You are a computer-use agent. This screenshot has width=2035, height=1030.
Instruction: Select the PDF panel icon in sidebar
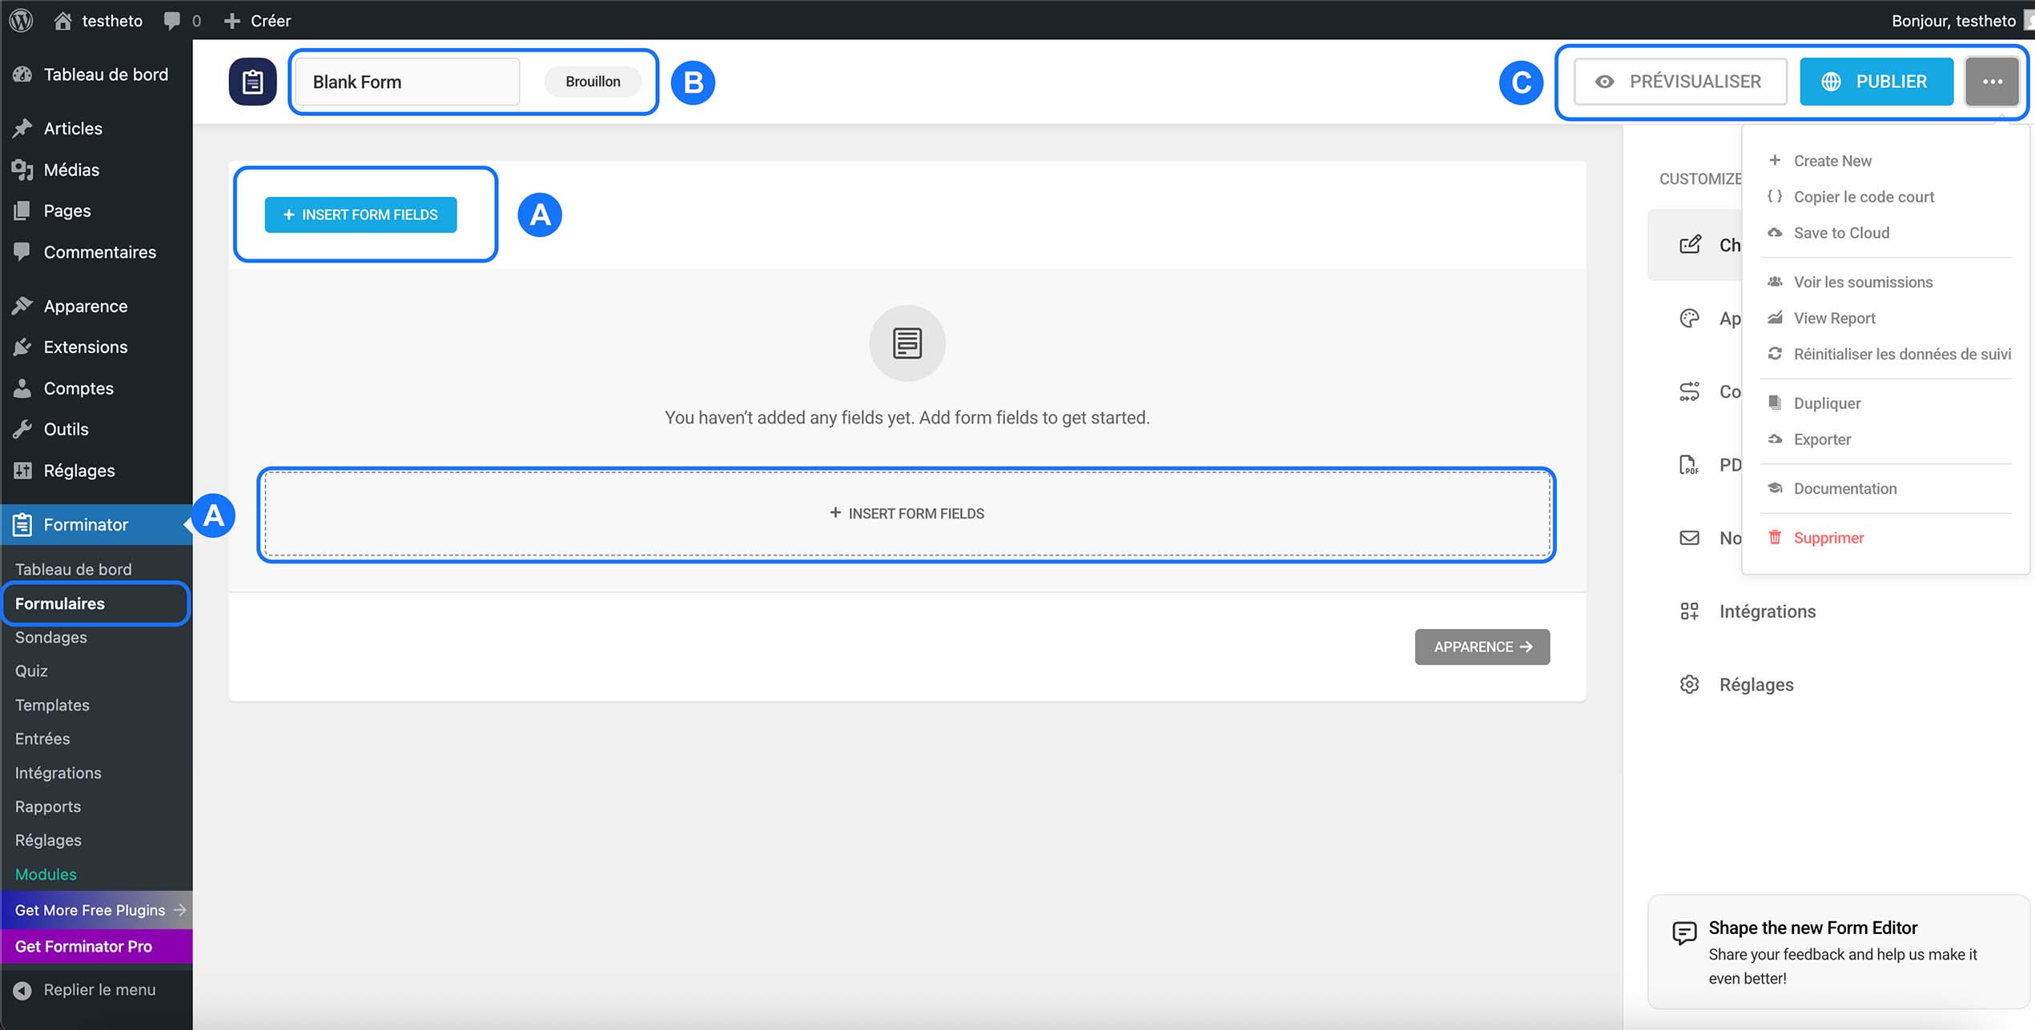click(x=1690, y=464)
